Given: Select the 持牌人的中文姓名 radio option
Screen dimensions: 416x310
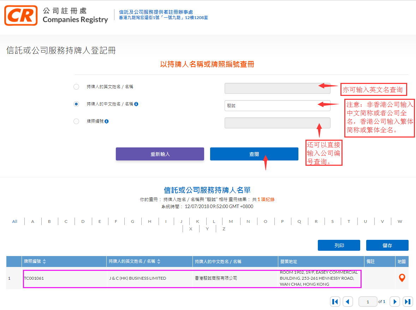Looking at the screenshot, I should pos(76,104).
